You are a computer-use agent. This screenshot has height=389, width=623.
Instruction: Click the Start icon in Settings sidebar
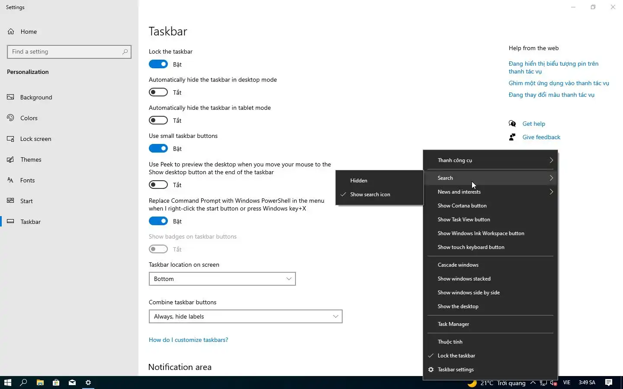(11, 201)
